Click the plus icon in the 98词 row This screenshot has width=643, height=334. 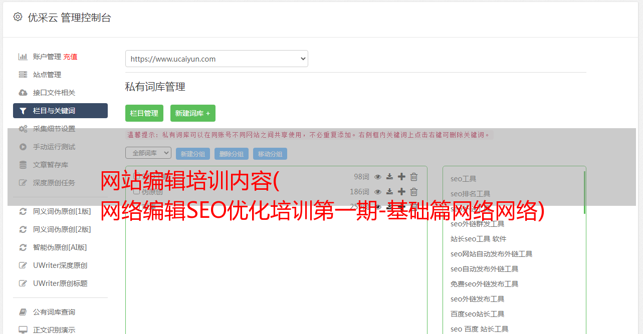401,177
